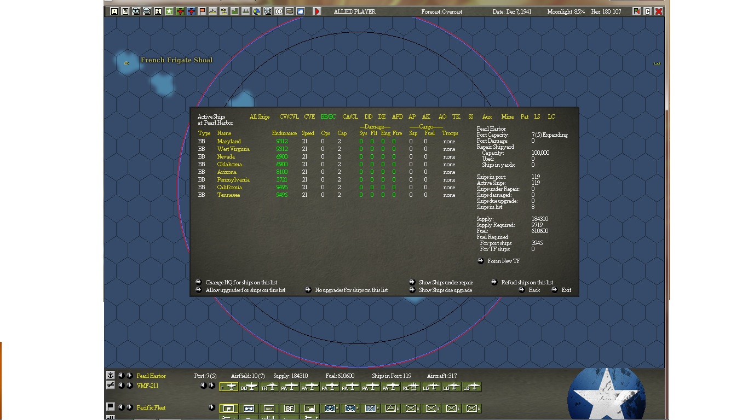Screen dimensions: 748x420
Task: Click Change HQ for ships on this list
Action: 241,282
